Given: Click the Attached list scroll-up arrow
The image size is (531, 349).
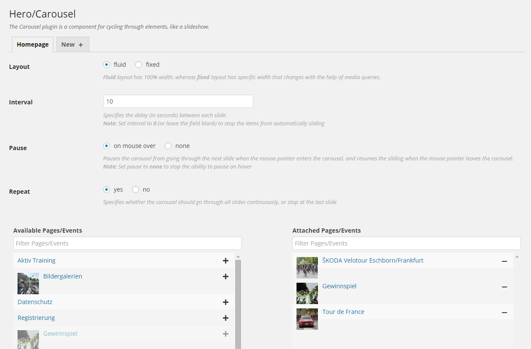Looking at the screenshot, I should [x=517, y=257].
